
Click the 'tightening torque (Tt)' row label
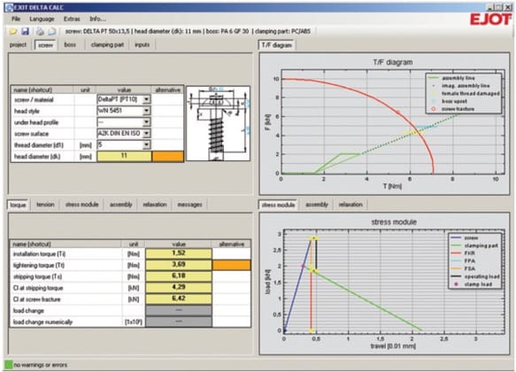click(39, 266)
